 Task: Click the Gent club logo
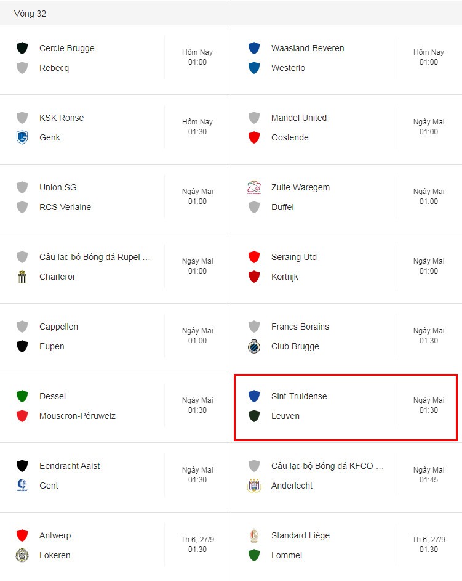22,486
